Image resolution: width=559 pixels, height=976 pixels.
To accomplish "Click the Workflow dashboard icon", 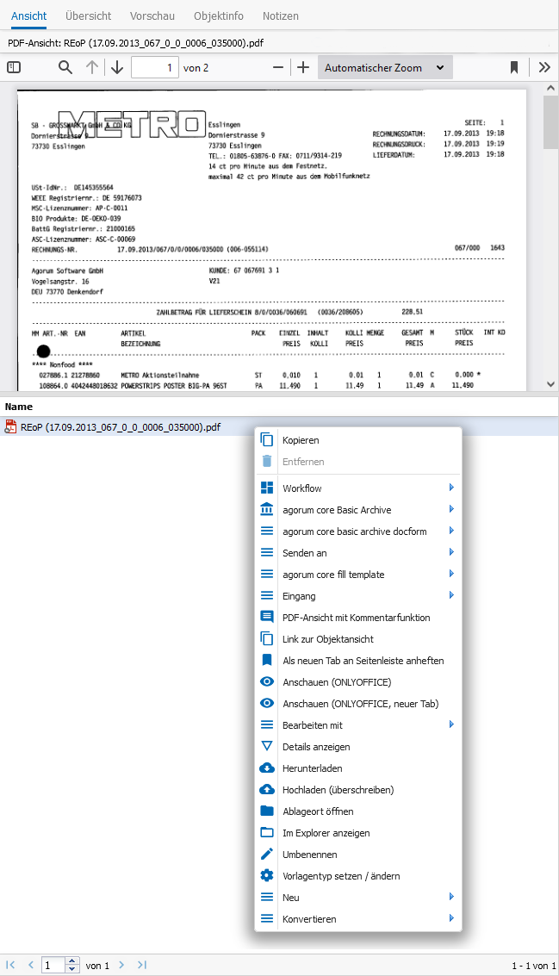I will [267, 488].
